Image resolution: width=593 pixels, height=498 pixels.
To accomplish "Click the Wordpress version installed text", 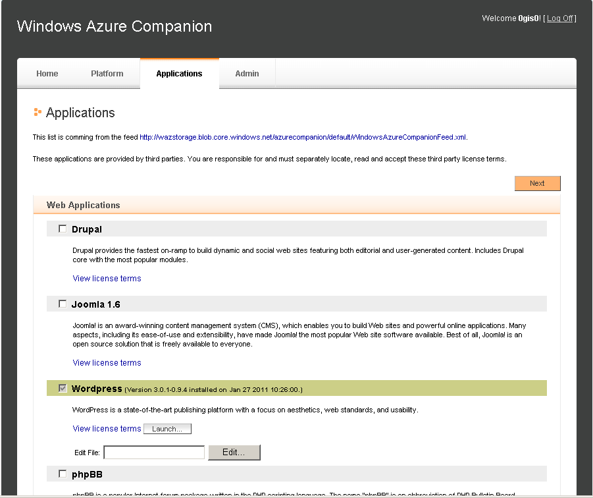I will (214, 390).
